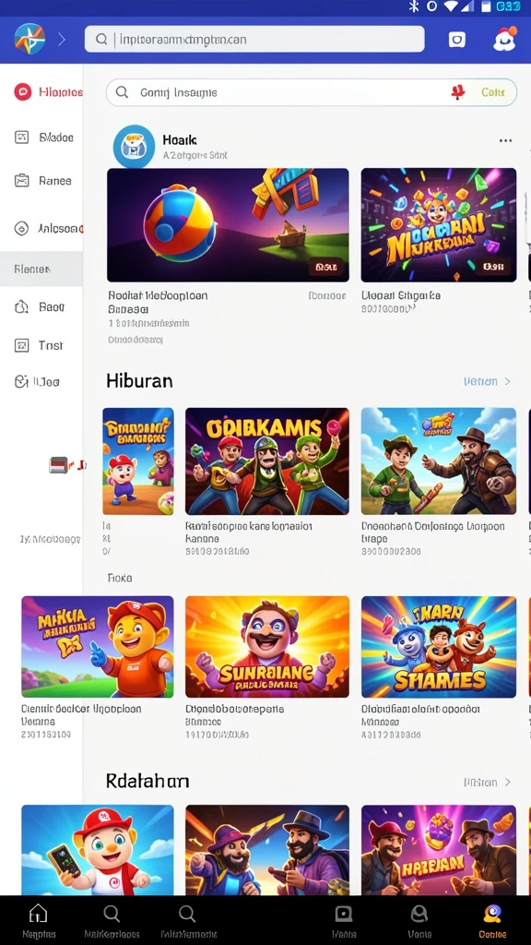Open the SUNRBIANG game thumbnail
Viewport: 531px width, 945px height.
(267, 647)
